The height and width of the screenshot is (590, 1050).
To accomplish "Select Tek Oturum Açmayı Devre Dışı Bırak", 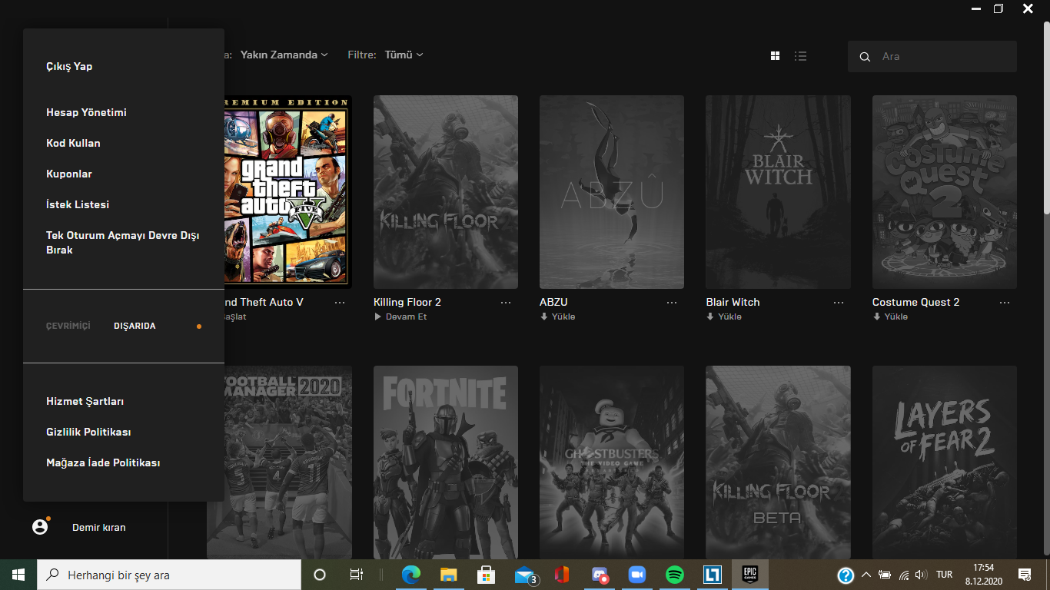I will (123, 243).
